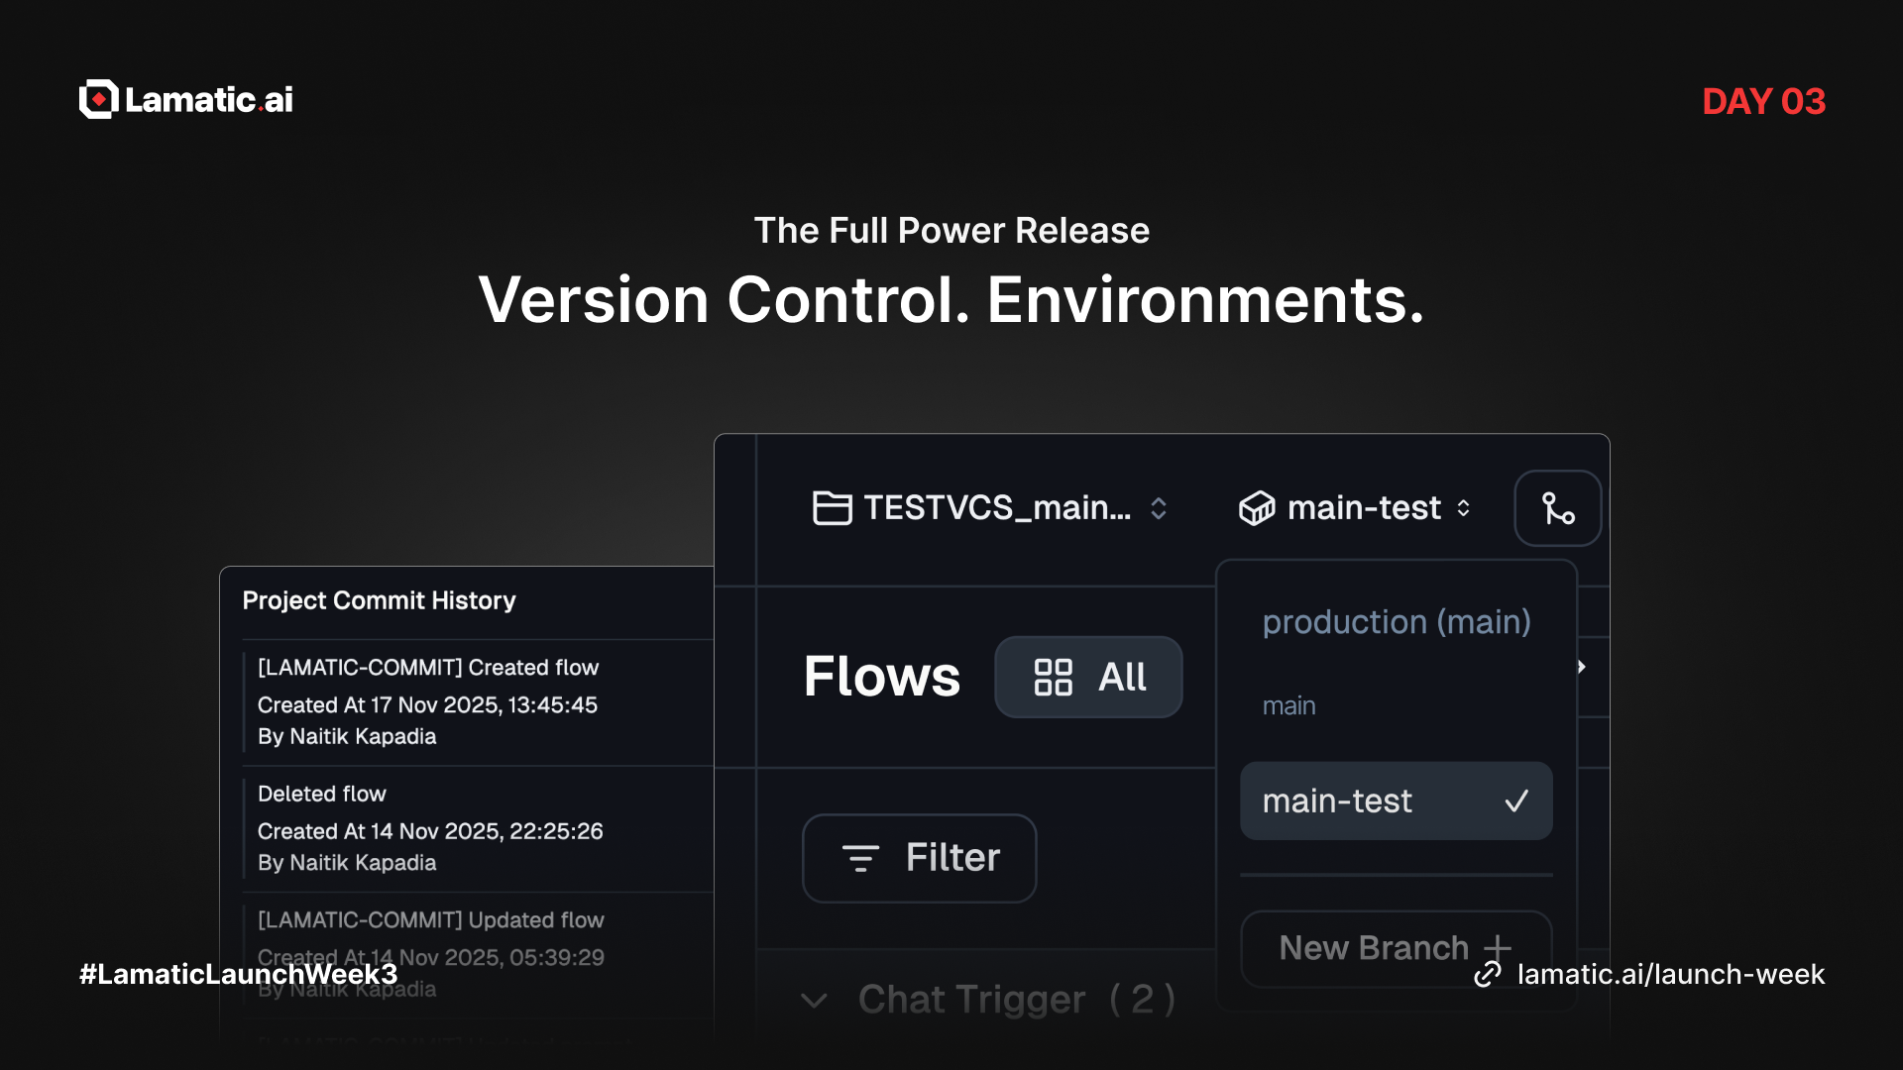Viewport: 1903px width, 1070px height.
Task: Open the Filter panel
Action: [919, 858]
